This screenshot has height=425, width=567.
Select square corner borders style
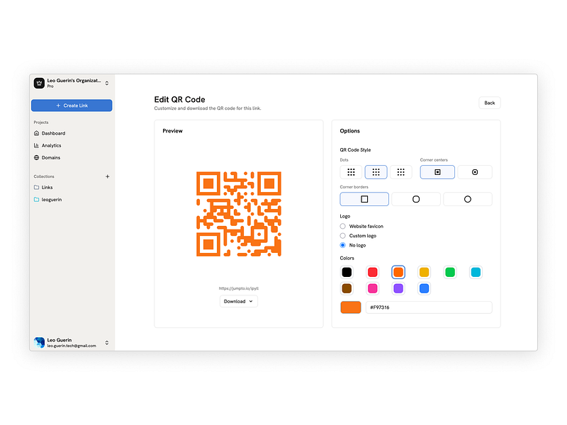click(x=364, y=199)
